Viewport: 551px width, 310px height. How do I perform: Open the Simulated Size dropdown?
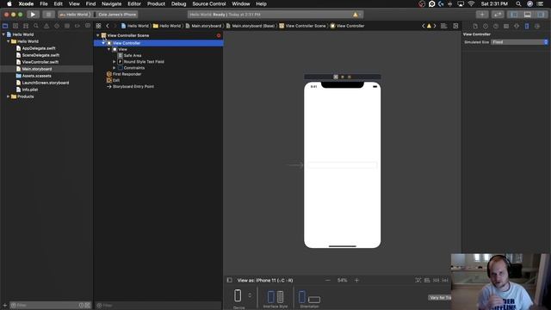click(x=519, y=42)
